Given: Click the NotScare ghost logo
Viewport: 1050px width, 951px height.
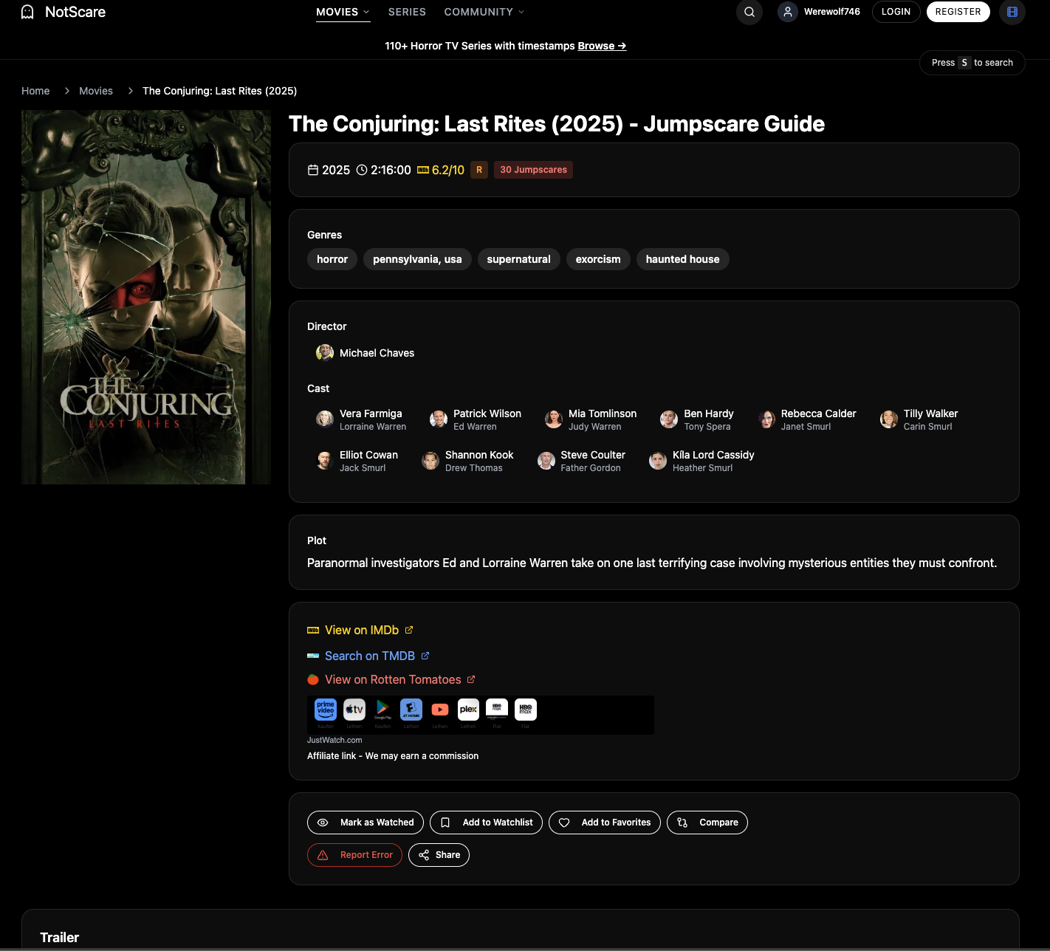Looking at the screenshot, I should pyautogui.click(x=27, y=12).
